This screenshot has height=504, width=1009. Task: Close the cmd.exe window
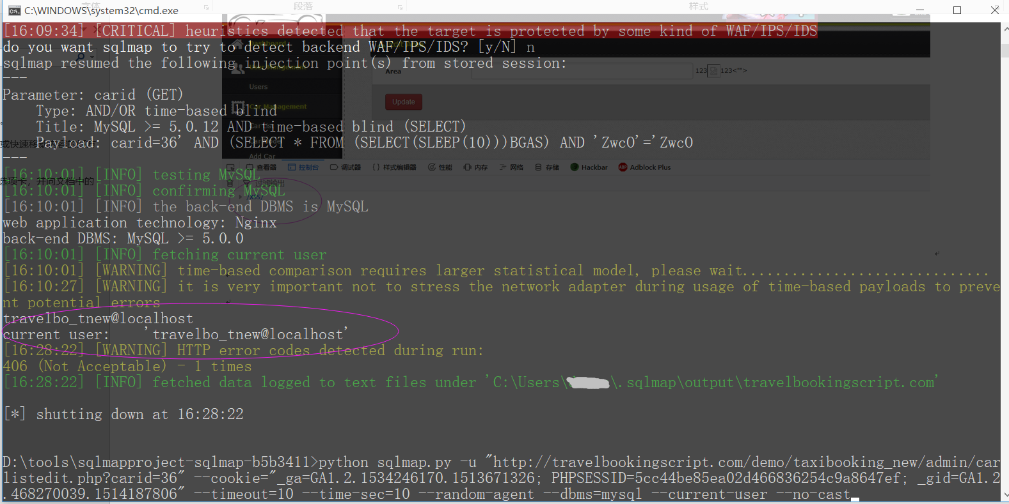[994, 10]
